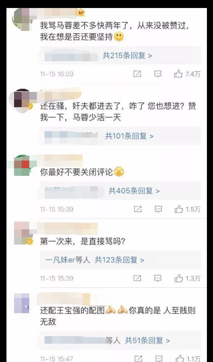The height and width of the screenshot is (362, 213).
Task: Expand 共405条回复 thread
Action: (x=134, y=191)
